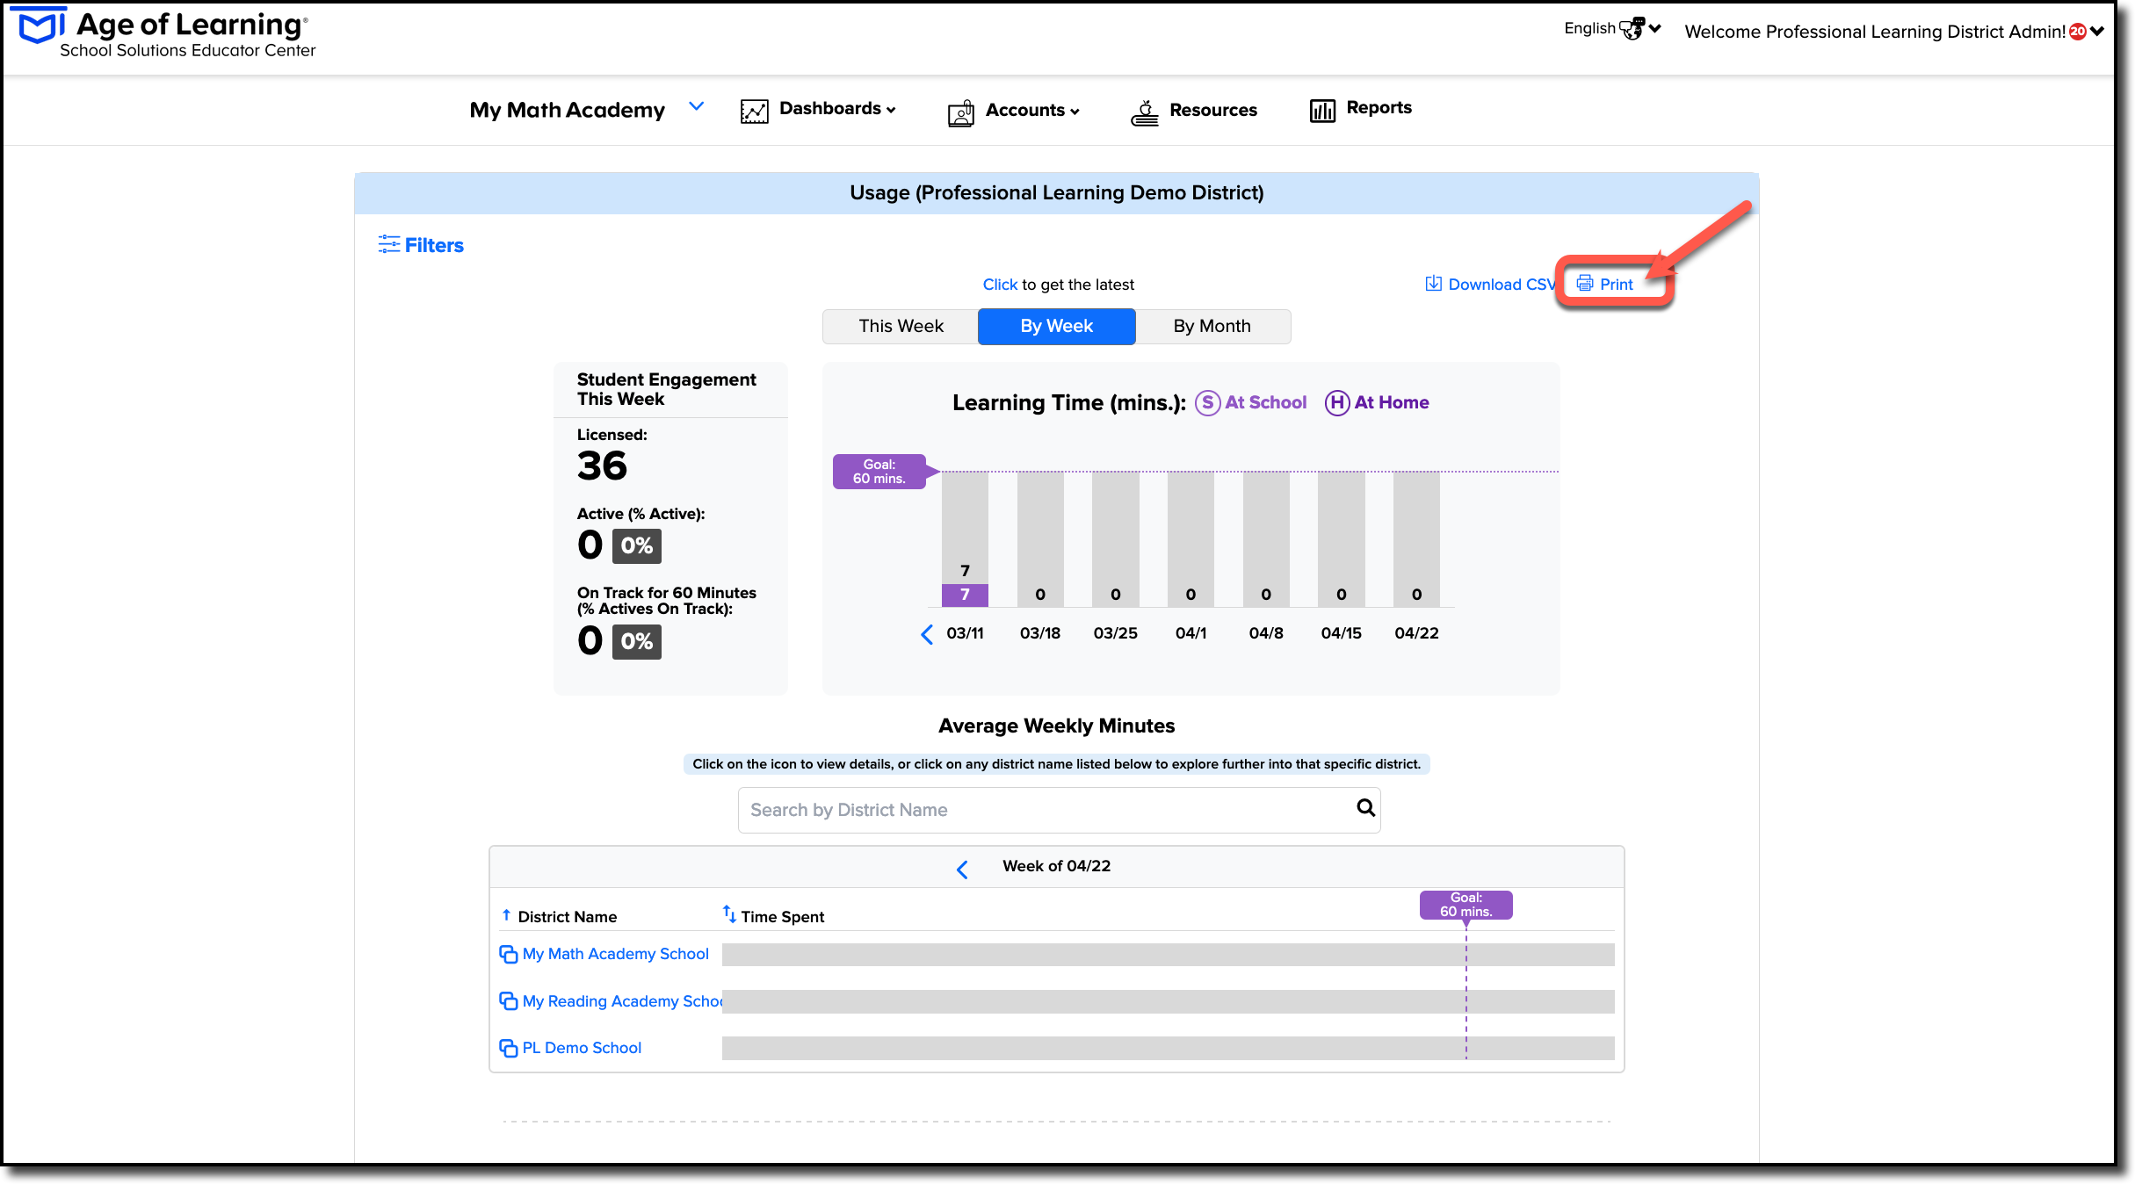
Task: Click the Filters sliders icon
Action: point(388,244)
